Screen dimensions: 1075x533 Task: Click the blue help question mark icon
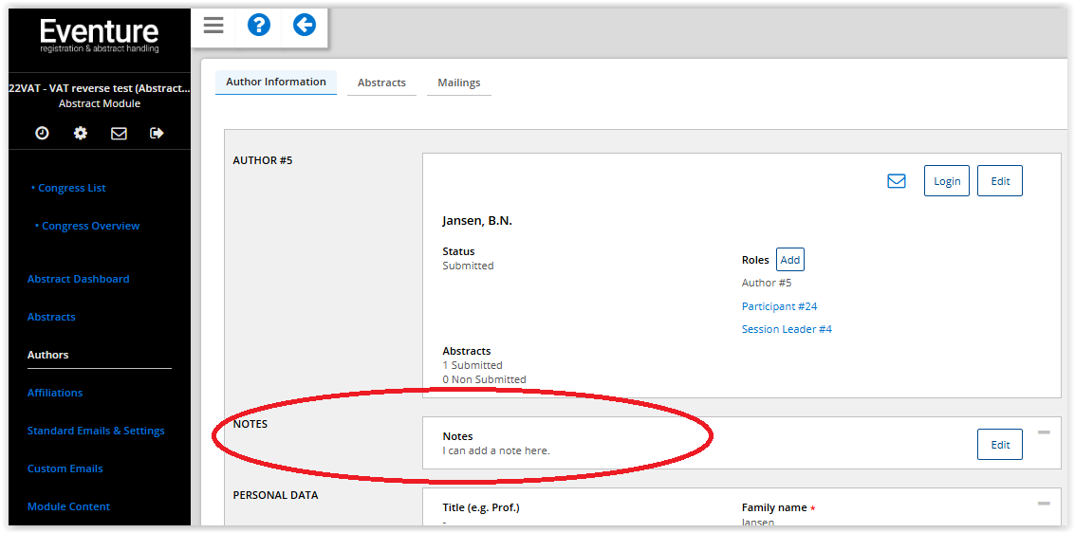(259, 26)
